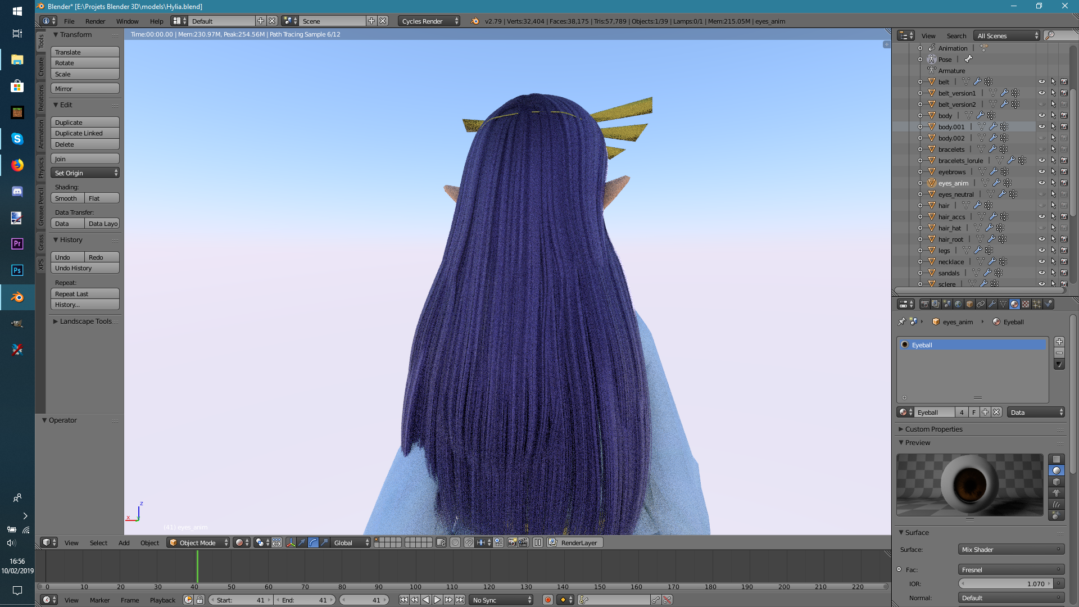The image size is (1079, 607).
Task: Open the Cycles Render engine dropdown
Action: point(429,21)
